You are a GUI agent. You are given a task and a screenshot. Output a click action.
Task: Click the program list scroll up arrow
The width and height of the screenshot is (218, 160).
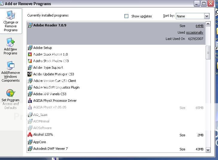tap(208, 24)
